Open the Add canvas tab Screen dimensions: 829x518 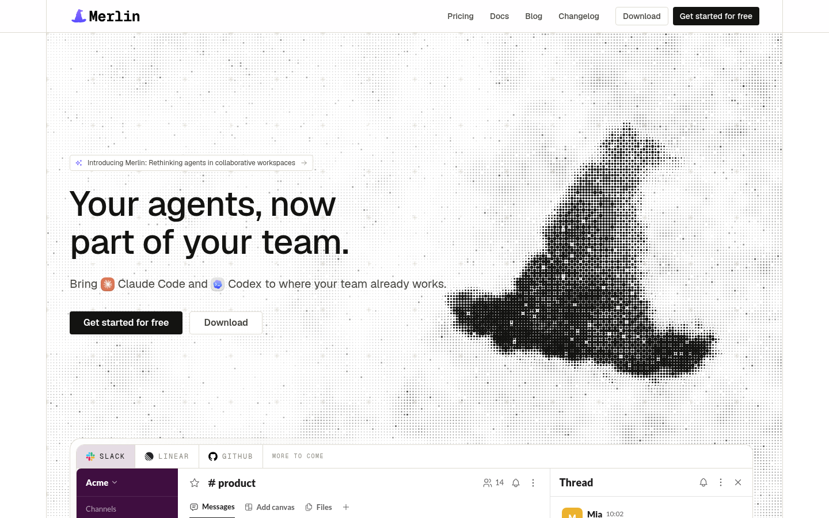click(x=270, y=507)
